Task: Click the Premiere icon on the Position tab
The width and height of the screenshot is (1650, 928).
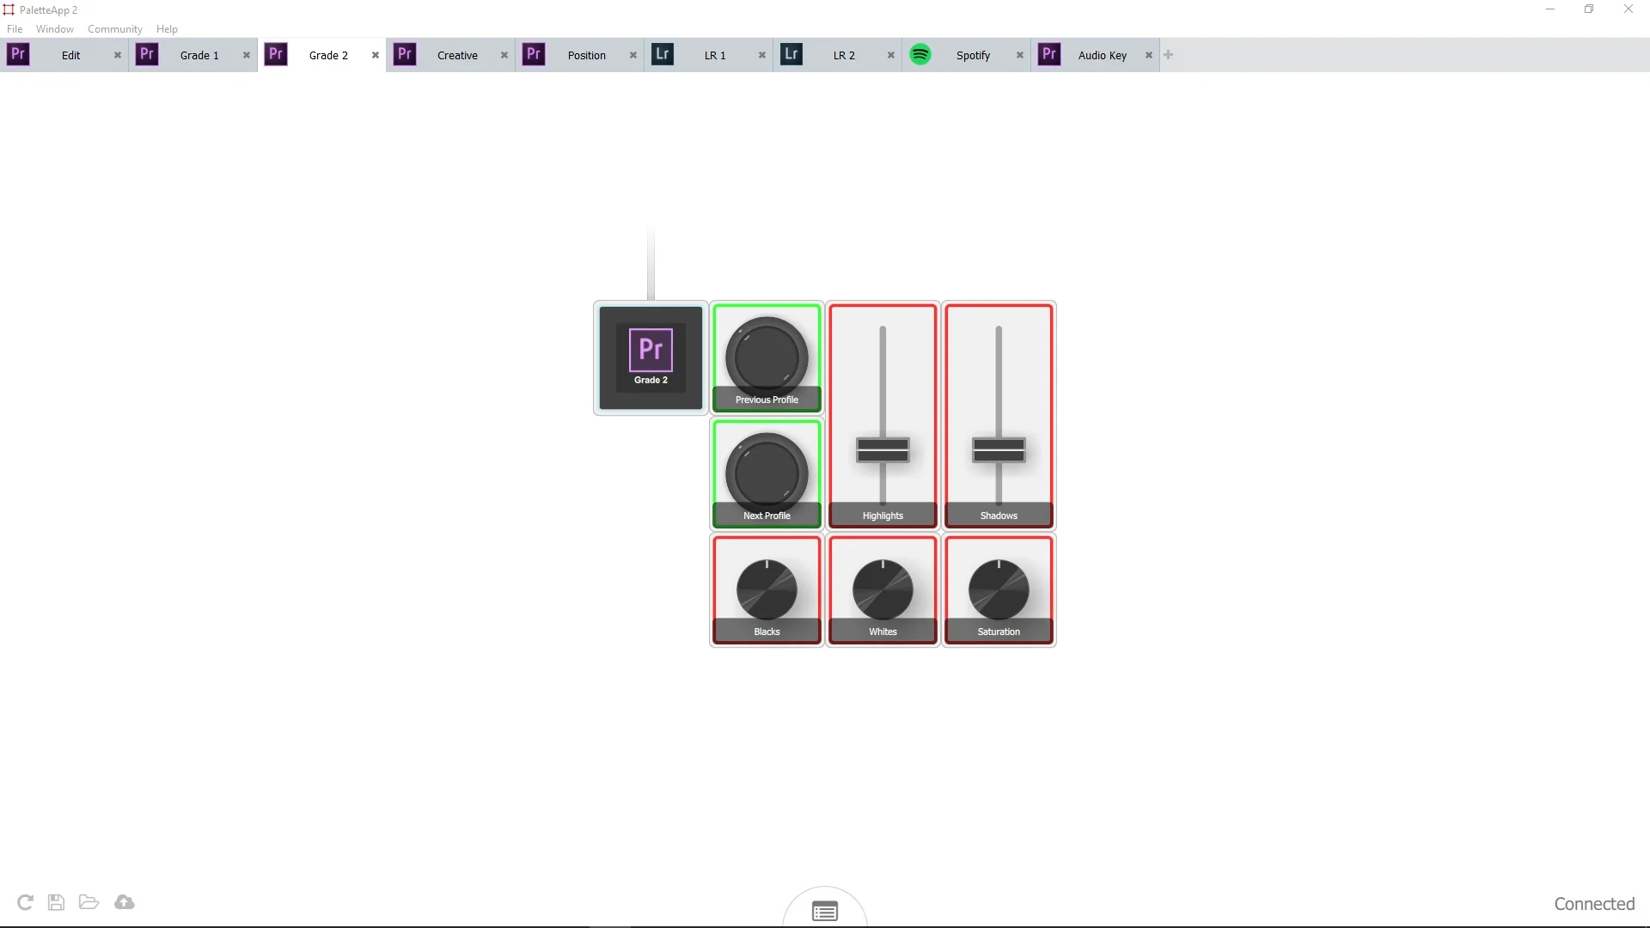Action: point(534,54)
